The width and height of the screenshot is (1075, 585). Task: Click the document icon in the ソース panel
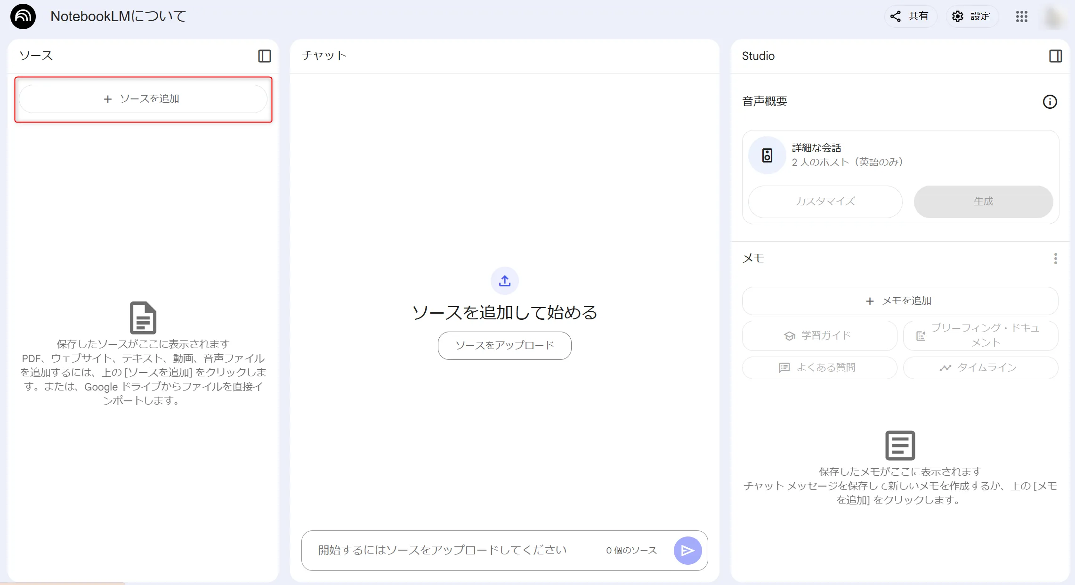coord(143,318)
